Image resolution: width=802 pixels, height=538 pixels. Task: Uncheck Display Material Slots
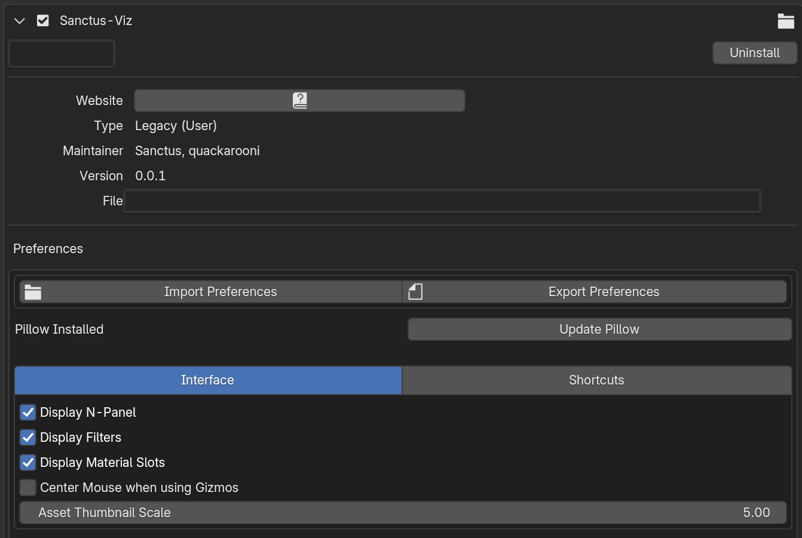(28, 463)
